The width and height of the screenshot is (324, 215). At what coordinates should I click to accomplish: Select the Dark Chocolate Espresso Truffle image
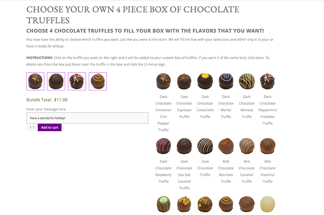point(184,81)
